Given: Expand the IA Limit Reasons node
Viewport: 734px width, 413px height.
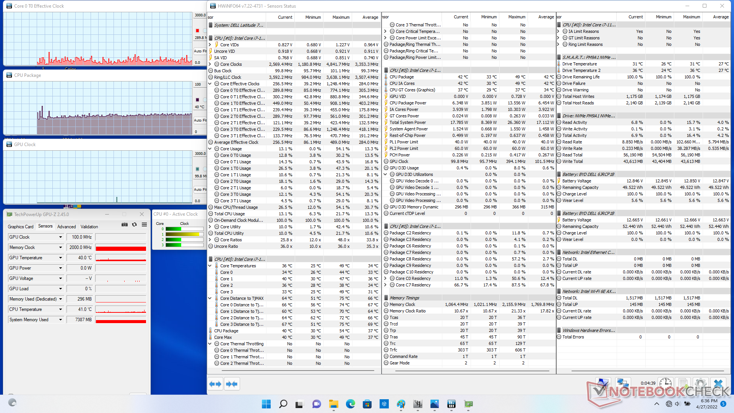Looking at the screenshot, I should (559, 31).
